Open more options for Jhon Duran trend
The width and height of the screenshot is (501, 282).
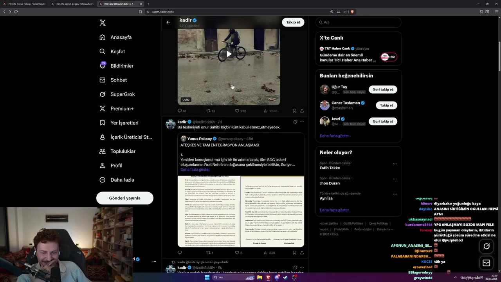point(395,179)
